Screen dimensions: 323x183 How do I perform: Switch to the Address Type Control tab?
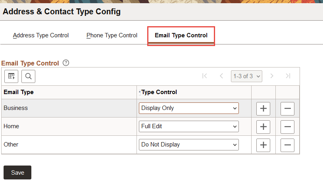pyautogui.click(x=41, y=35)
